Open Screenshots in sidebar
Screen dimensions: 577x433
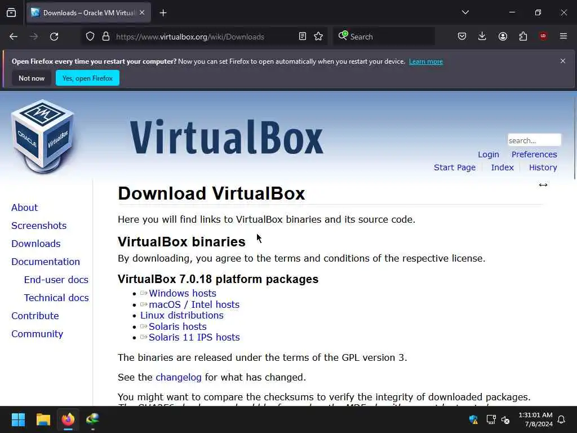tap(39, 226)
